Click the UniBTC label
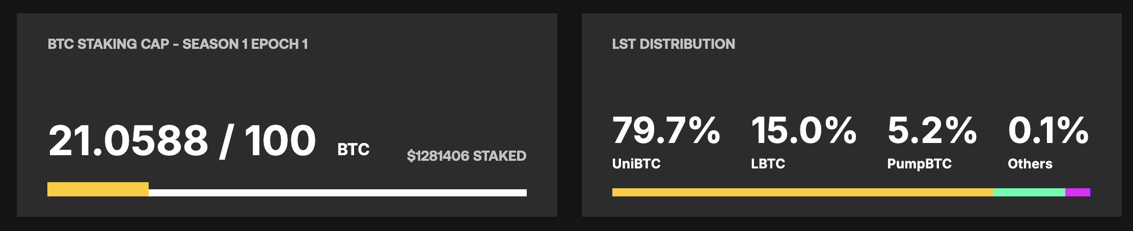 [636, 164]
